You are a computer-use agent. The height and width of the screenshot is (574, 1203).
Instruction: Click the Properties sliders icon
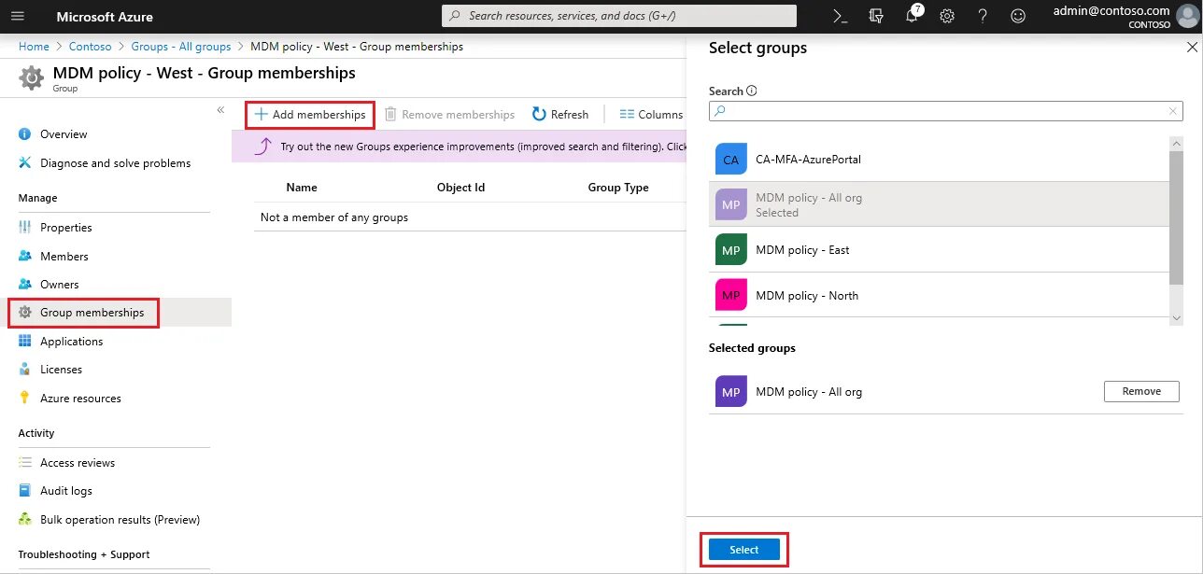pos(25,228)
